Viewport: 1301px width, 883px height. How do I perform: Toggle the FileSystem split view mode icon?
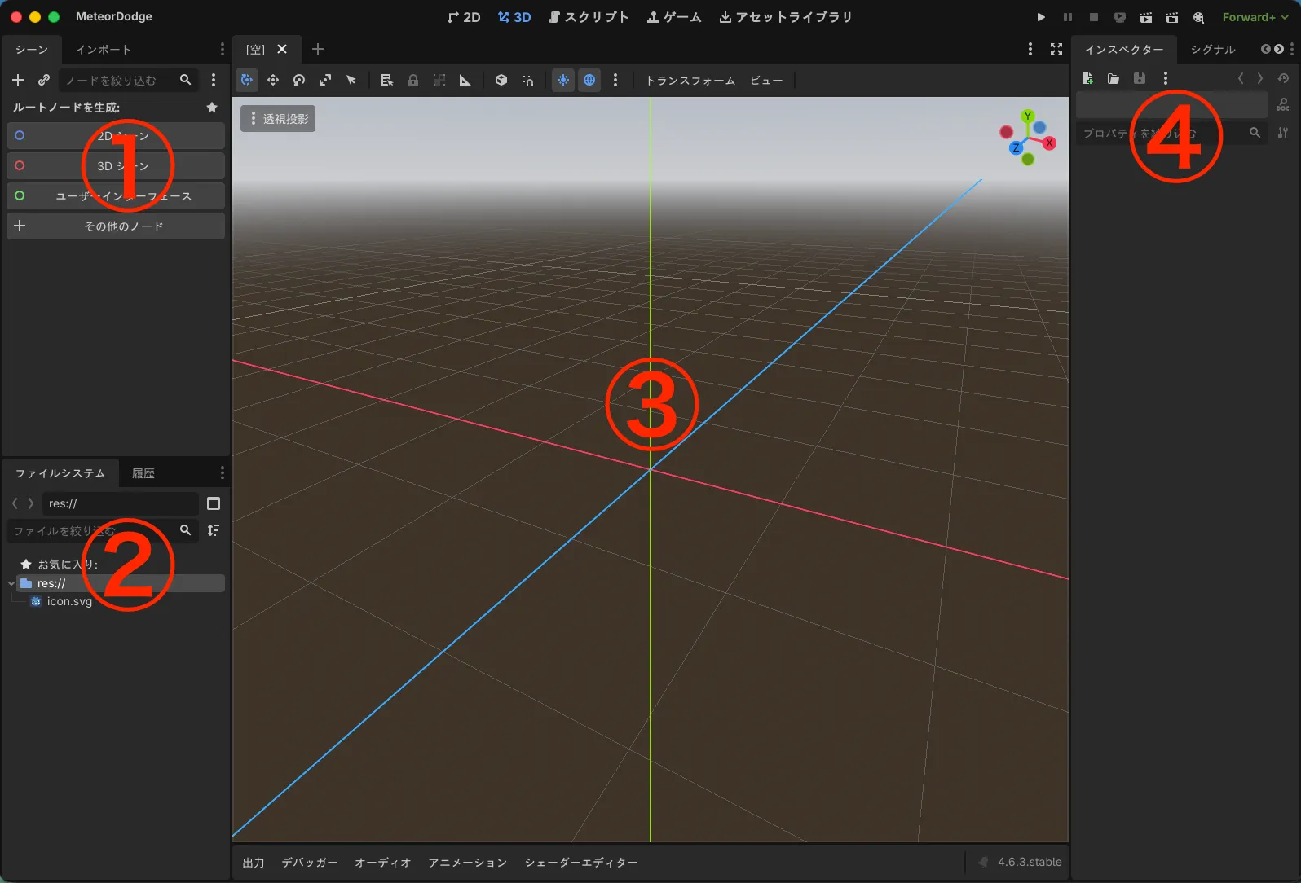(x=214, y=503)
